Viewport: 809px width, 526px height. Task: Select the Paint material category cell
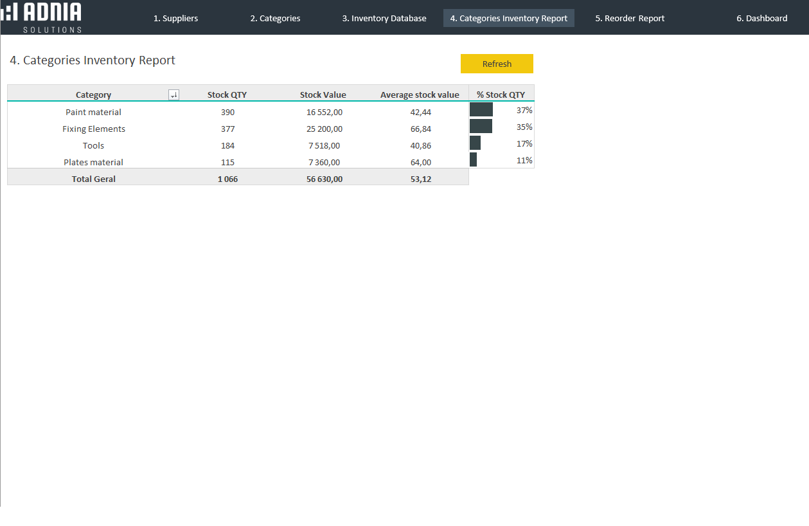[93, 113]
